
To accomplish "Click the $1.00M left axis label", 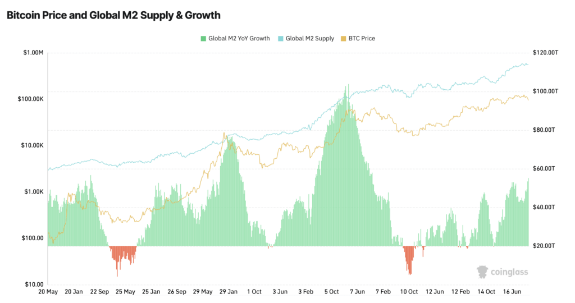I will tap(33, 53).
